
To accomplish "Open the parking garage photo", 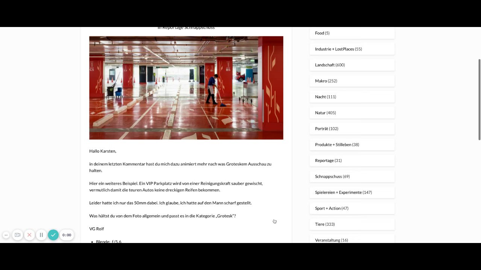I will [x=186, y=88].
